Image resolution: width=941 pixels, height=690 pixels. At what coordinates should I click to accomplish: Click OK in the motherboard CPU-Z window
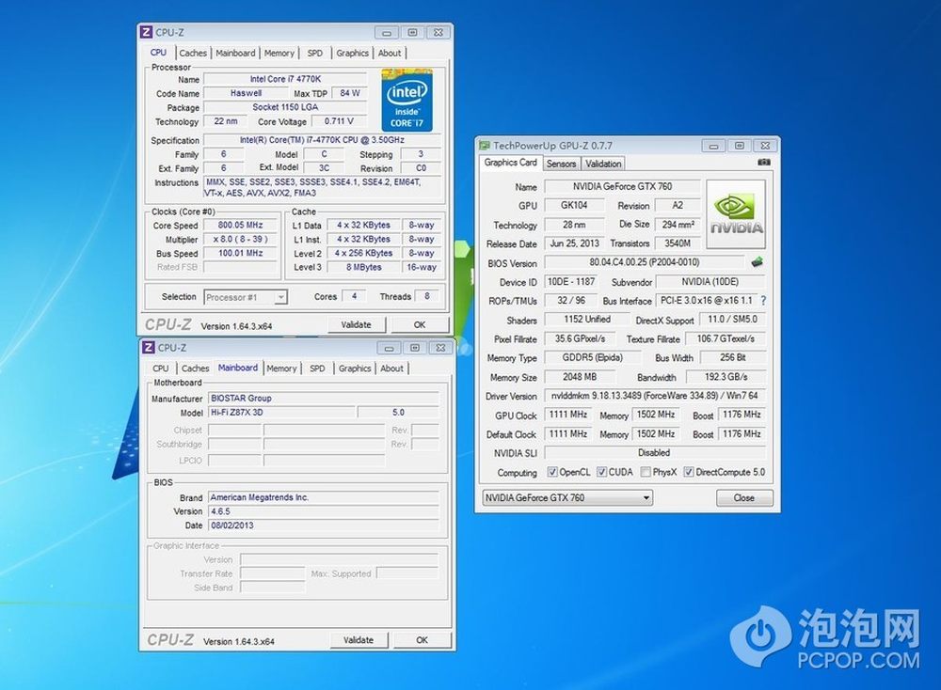pos(422,639)
